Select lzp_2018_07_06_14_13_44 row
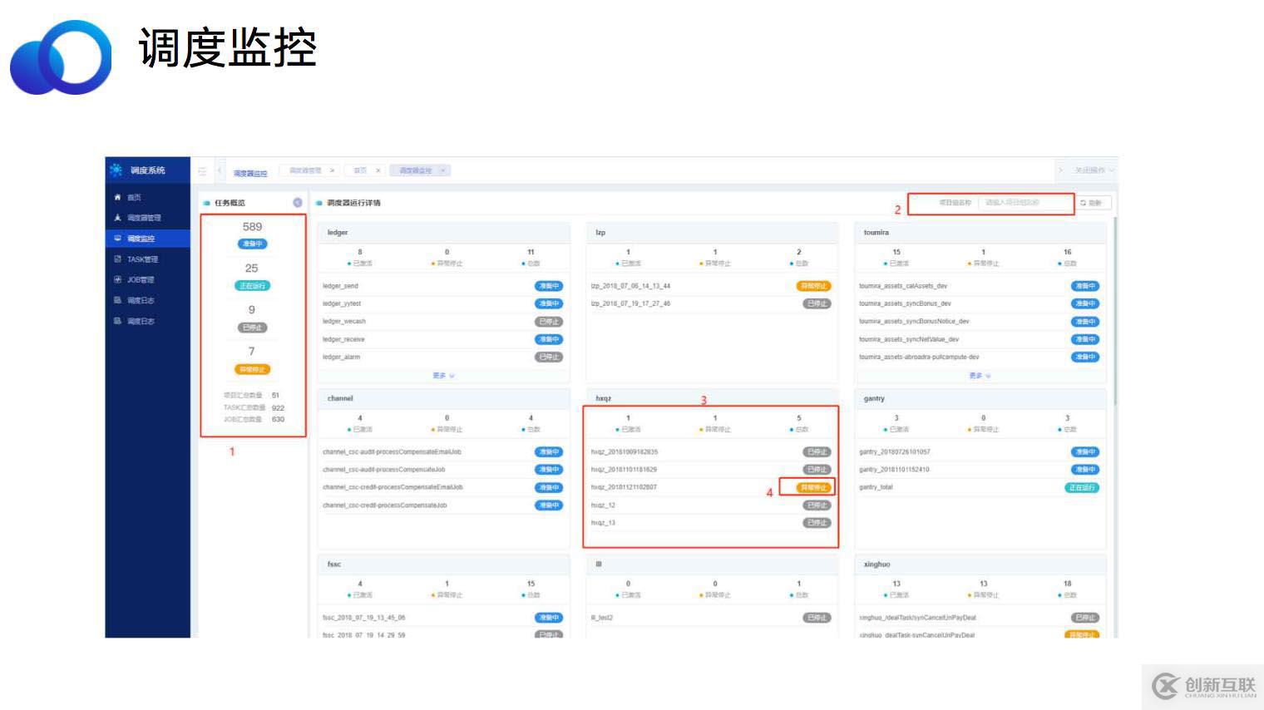The width and height of the screenshot is (1264, 710). pyautogui.click(x=711, y=286)
